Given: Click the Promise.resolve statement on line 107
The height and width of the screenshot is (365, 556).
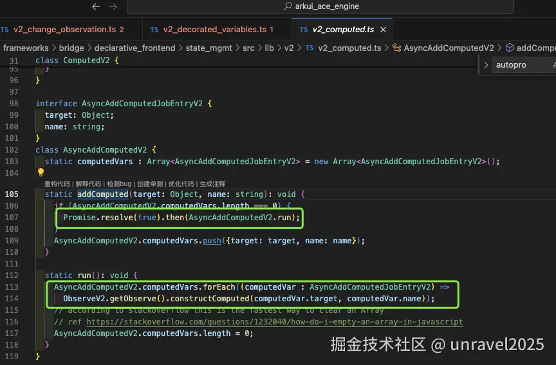Looking at the screenshot, I should (x=181, y=218).
